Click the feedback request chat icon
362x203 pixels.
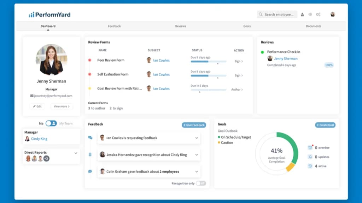[x=90, y=138]
